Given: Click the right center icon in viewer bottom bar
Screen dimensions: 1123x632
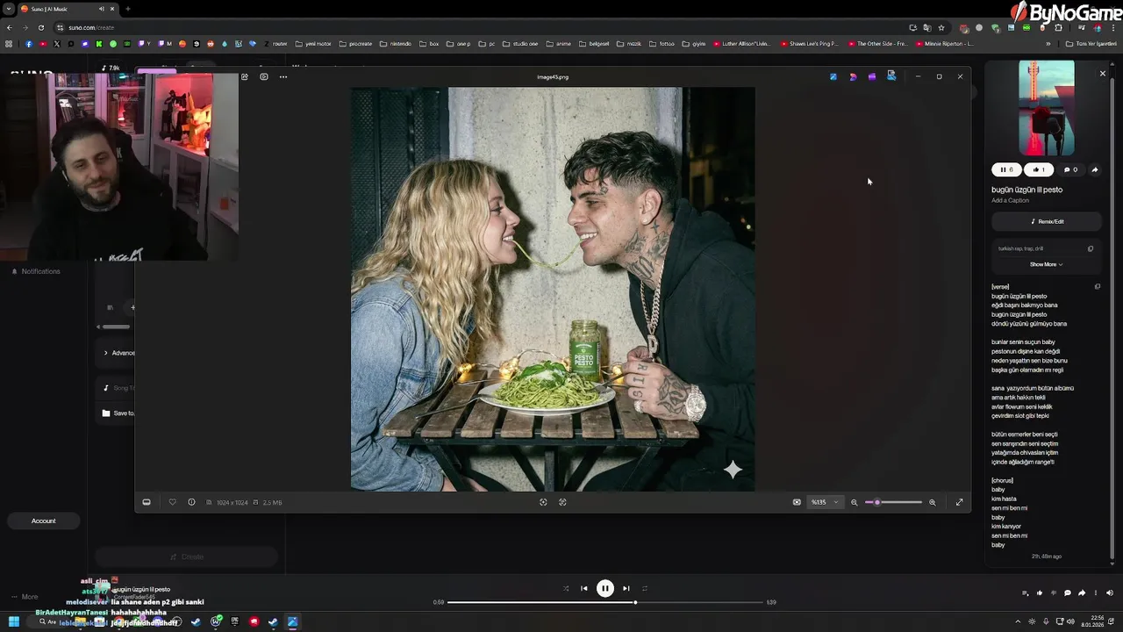Looking at the screenshot, I should point(562,502).
